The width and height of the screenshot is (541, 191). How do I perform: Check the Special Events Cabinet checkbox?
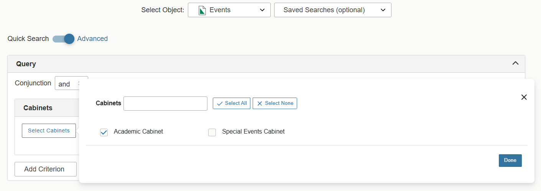click(212, 132)
